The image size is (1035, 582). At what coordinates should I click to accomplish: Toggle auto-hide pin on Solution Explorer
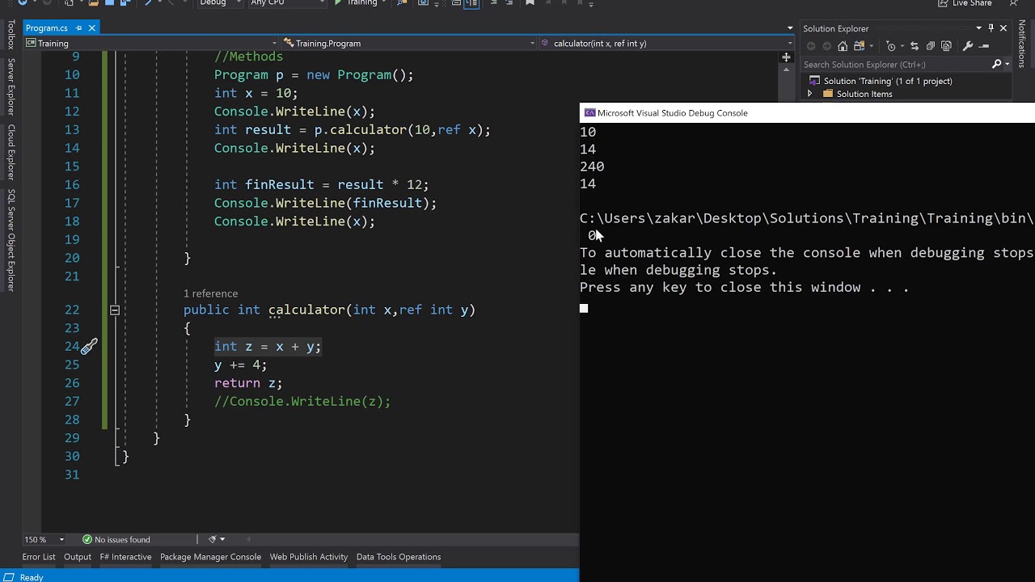point(991,28)
